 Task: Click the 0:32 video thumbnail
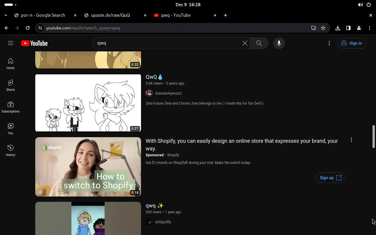point(88,60)
